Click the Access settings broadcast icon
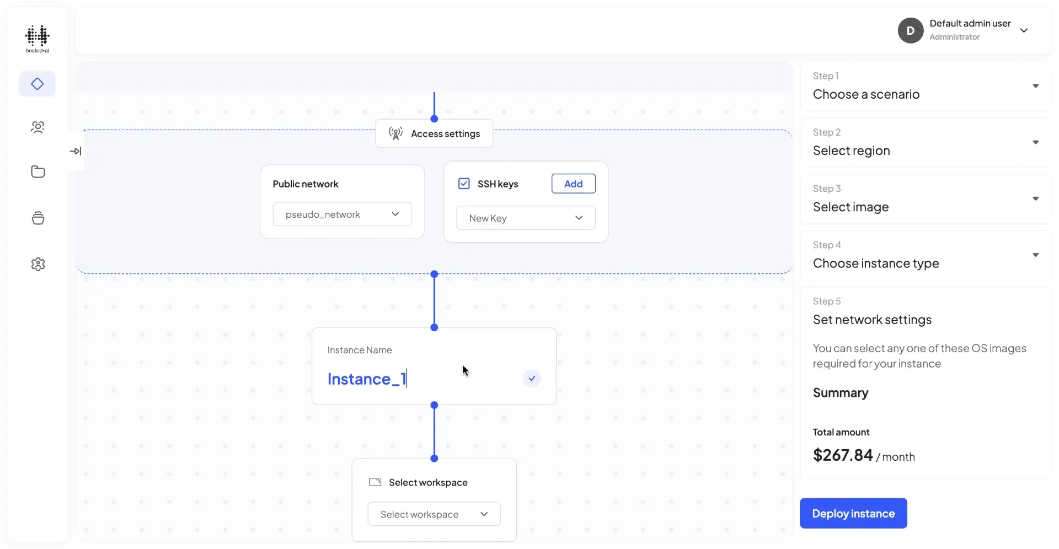 (x=395, y=133)
